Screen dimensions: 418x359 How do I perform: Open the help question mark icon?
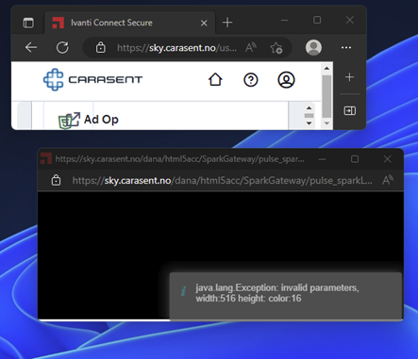[251, 80]
